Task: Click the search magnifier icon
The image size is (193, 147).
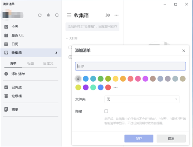Action: [57, 15]
